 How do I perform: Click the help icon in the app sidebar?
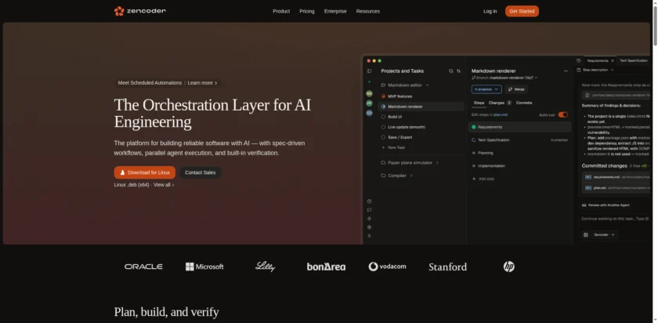[369, 201]
